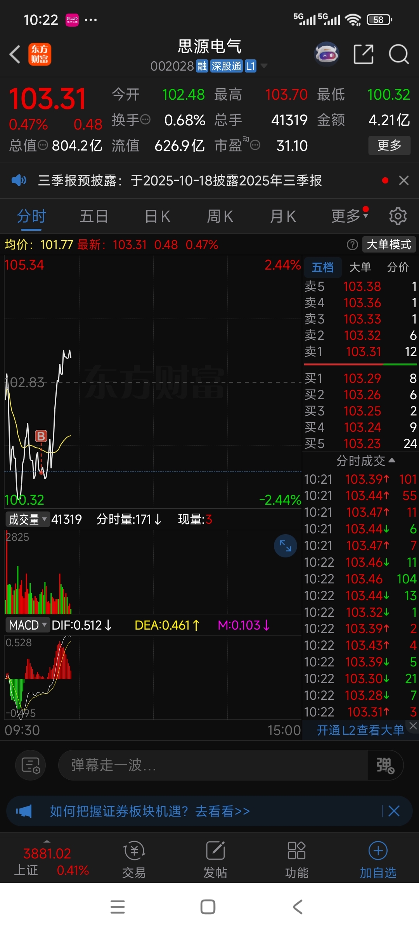Expand chart to fullscreen
The width and height of the screenshot is (419, 931).
[x=286, y=546]
